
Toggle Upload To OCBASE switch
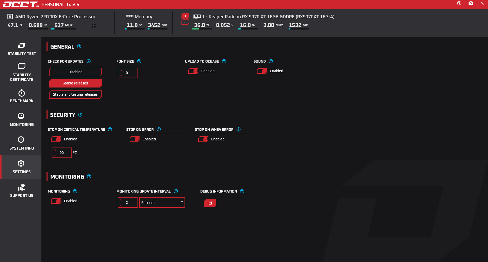193,71
